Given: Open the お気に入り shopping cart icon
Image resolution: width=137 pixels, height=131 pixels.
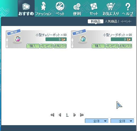Looking at the screenshot, I should tap(111, 6).
